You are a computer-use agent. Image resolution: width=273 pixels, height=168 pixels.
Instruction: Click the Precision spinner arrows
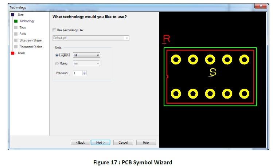(85, 73)
